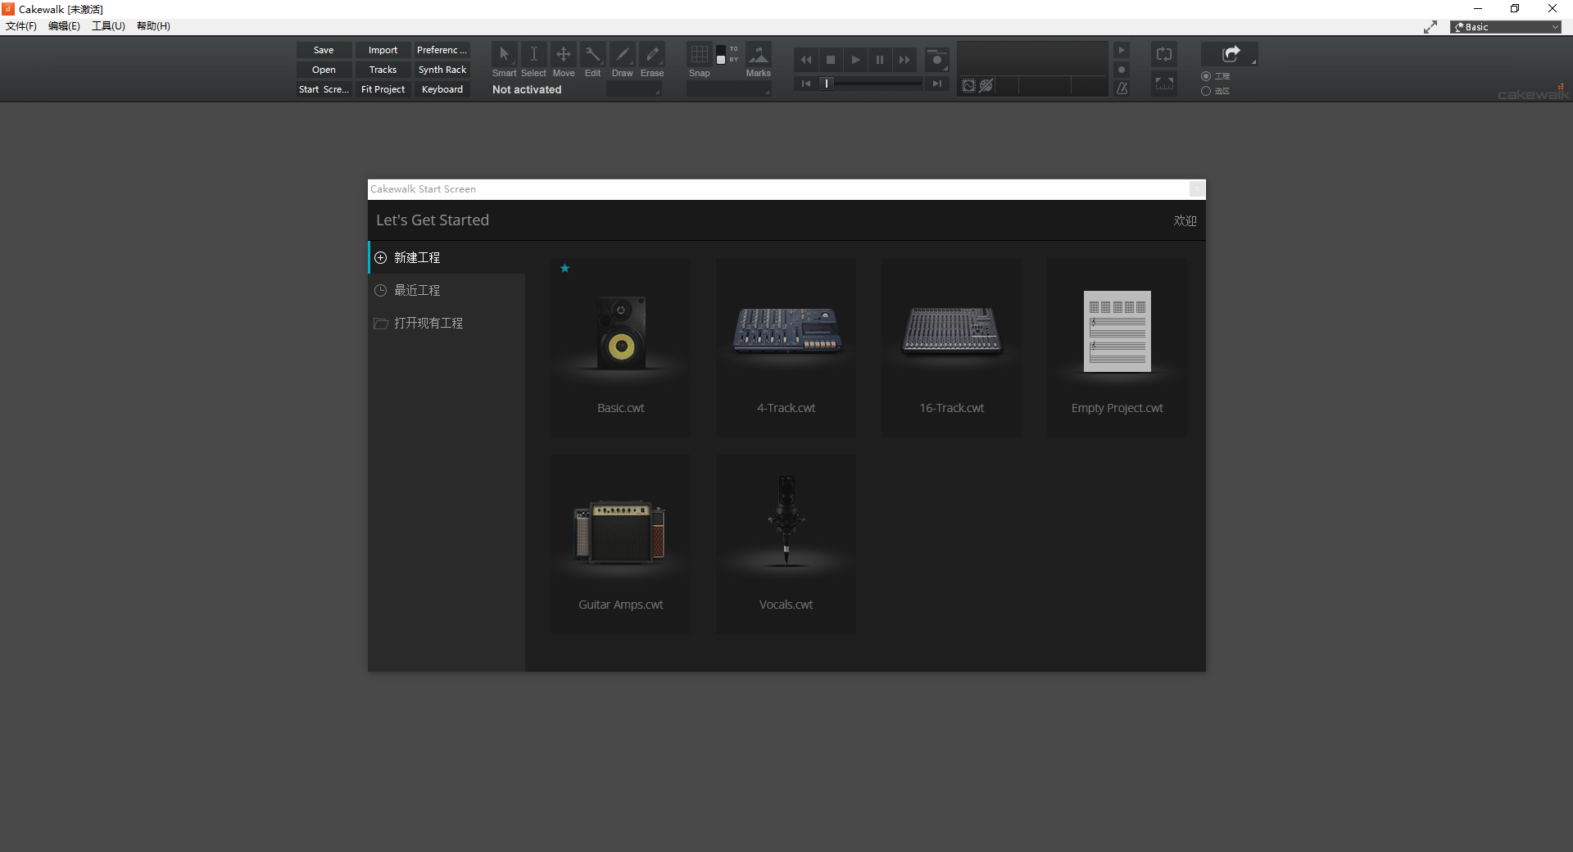Toggle the crossed-out palette icon

pos(986,86)
